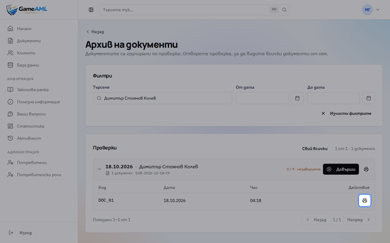
Task: Collapse the 18.10.2026 check row
Action: coord(99,169)
